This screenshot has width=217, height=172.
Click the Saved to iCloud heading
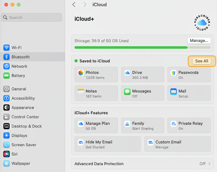tap(95, 61)
